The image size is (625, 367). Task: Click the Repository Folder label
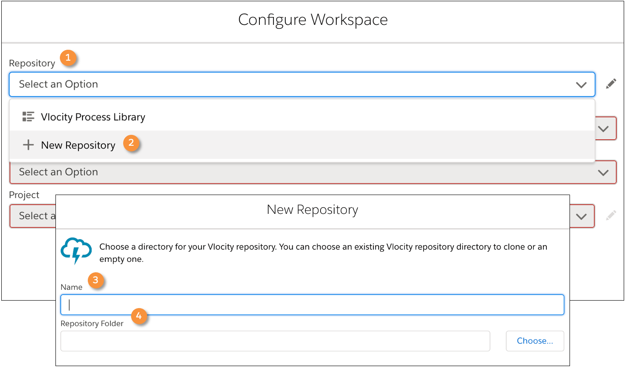[92, 323]
